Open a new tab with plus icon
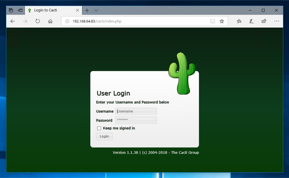This screenshot has width=289, height=178. pos(87,11)
